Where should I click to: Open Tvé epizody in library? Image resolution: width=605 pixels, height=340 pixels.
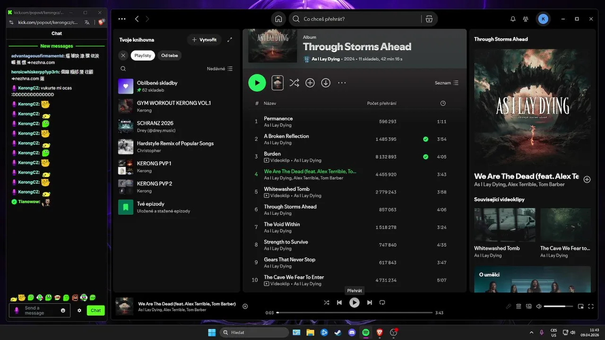176,207
